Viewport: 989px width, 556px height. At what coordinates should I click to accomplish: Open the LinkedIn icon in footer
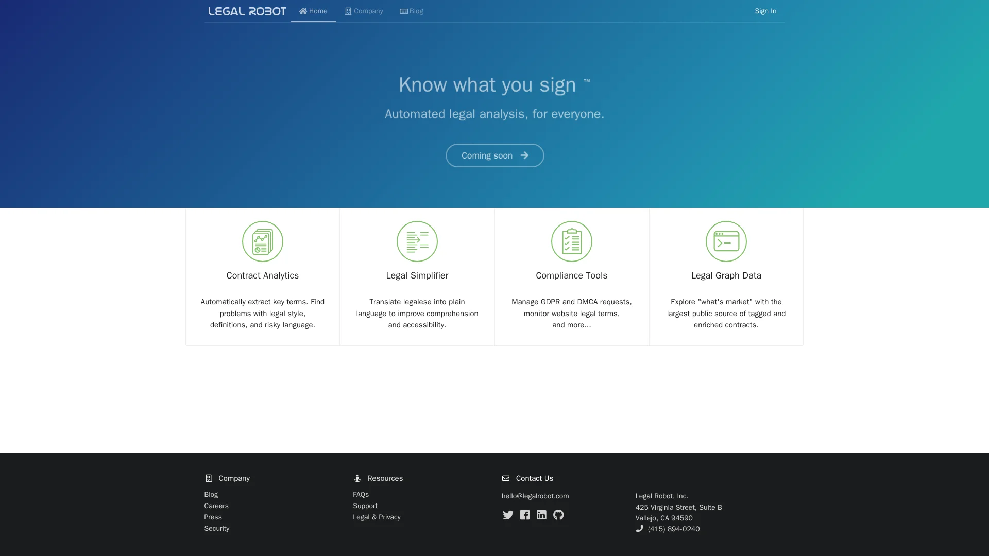(x=541, y=515)
